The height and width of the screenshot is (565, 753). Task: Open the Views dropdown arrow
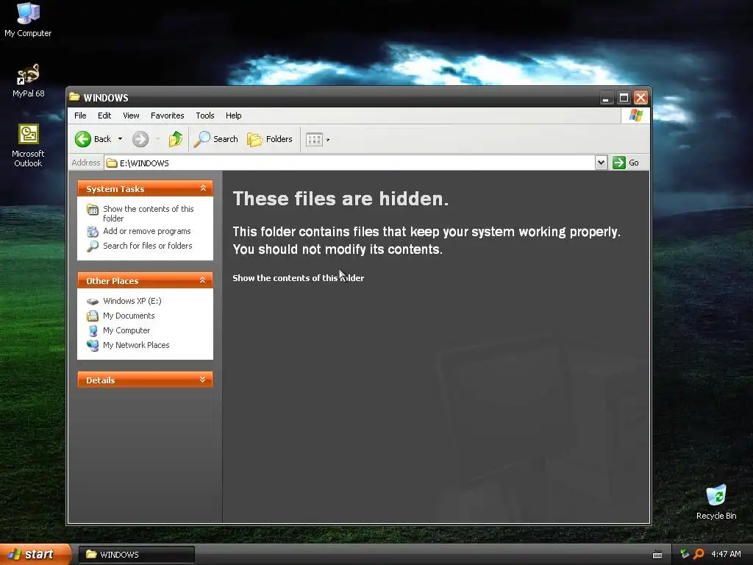(x=328, y=140)
